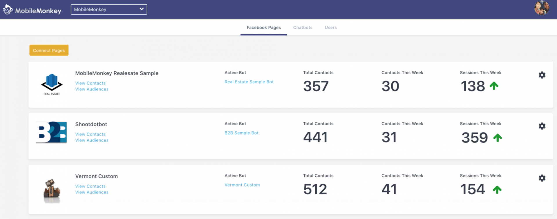The width and height of the screenshot is (557, 219).
Task: Click the MobileMonkey logo icon
Action: click(x=8, y=9)
